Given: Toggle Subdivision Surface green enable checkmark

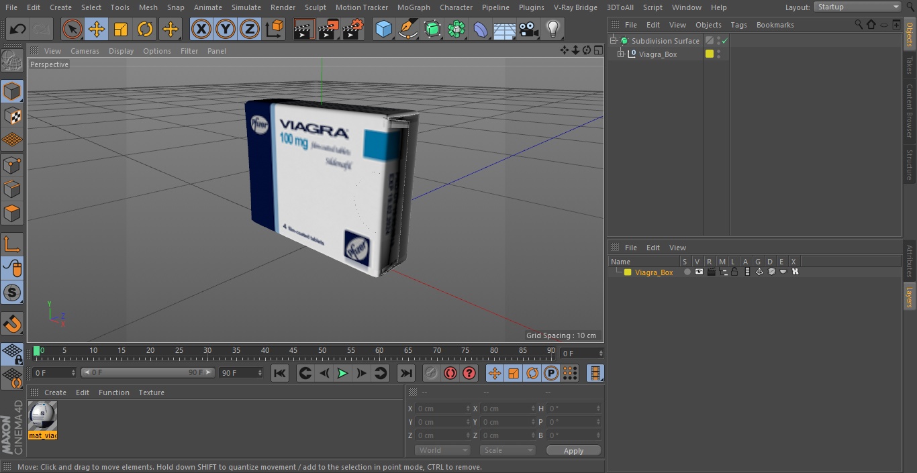Looking at the screenshot, I should coord(725,41).
